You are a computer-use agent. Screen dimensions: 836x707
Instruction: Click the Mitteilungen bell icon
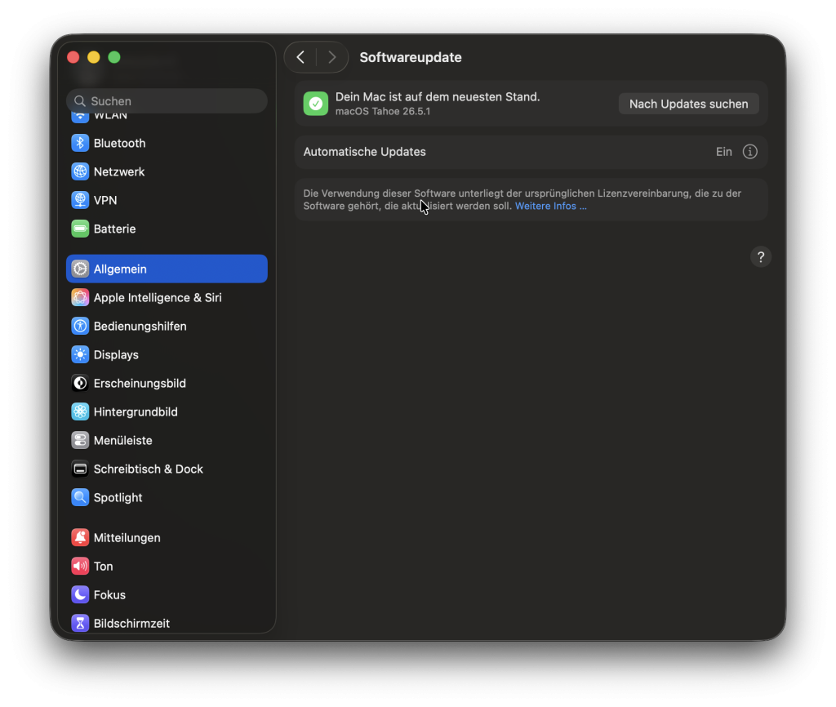click(80, 537)
